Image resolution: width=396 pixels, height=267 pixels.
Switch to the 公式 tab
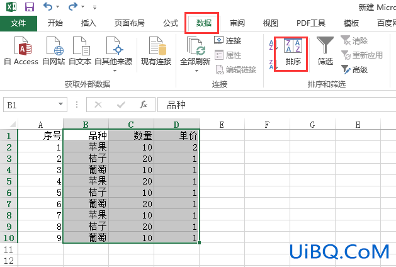171,23
